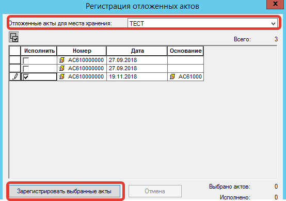Uncheck Исполнить box in the 19.11.2018 row

[26, 77]
